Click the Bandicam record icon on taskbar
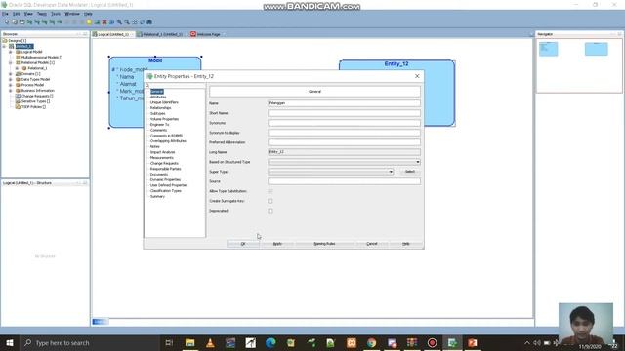Viewport: 625px width, 351px height. 432,342
